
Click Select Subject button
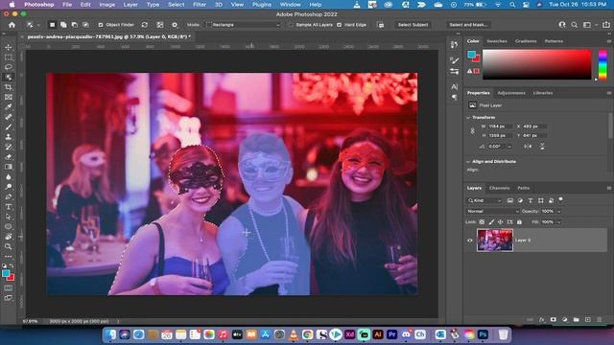click(413, 25)
